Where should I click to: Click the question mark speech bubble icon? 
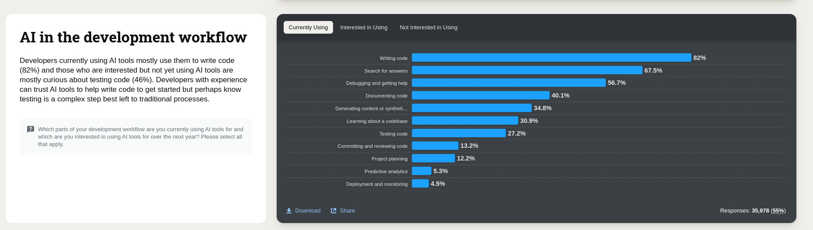(x=31, y=129)
